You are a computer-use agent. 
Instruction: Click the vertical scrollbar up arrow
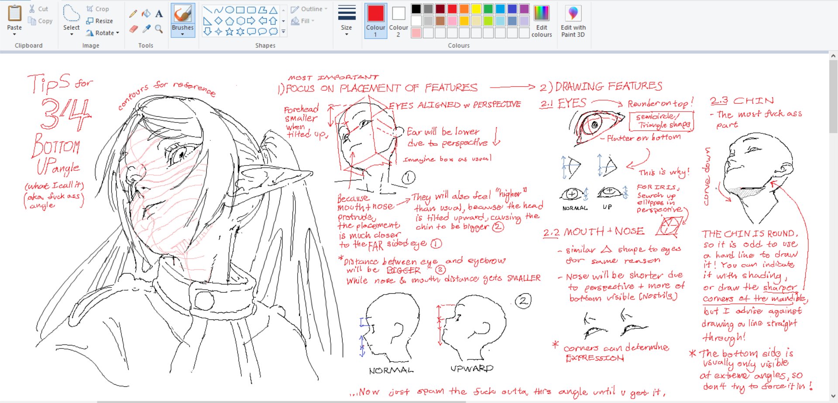click(833, 56)
